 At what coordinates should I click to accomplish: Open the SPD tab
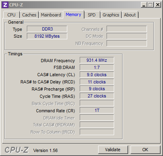(x=92, y=15)
